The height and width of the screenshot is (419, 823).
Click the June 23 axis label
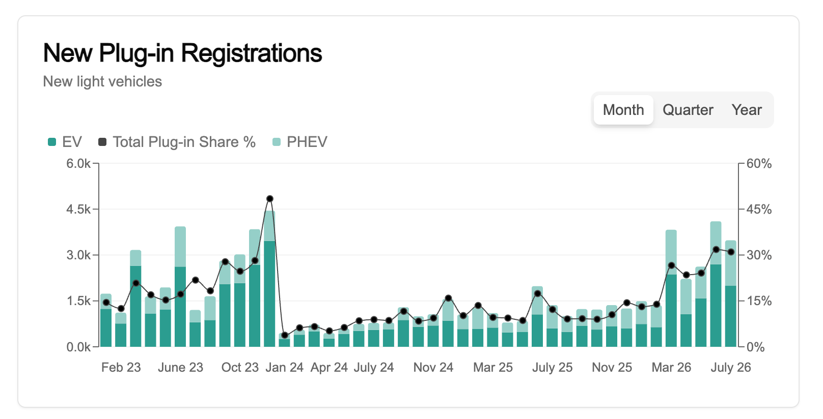pos(180,367)
